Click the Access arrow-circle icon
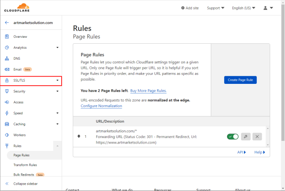285x191 pixels. coord(7,102)
